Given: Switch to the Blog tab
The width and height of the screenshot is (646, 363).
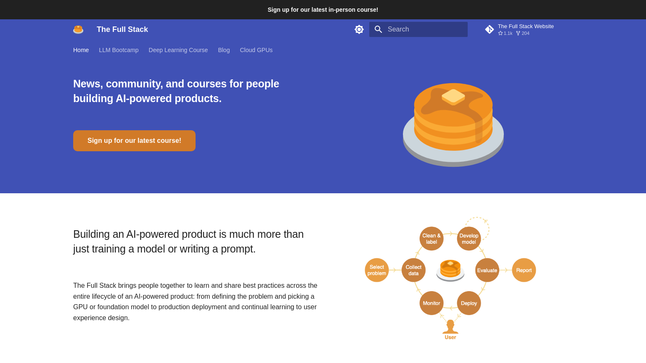Looking at the screenshot, I should (224, 50).
